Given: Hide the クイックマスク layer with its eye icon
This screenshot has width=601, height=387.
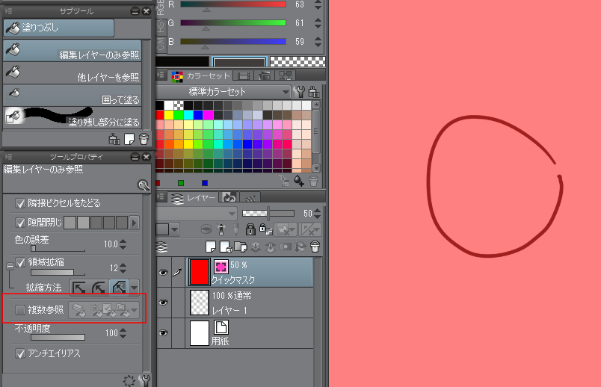Looking at the screenshot, I should point(163,273).
